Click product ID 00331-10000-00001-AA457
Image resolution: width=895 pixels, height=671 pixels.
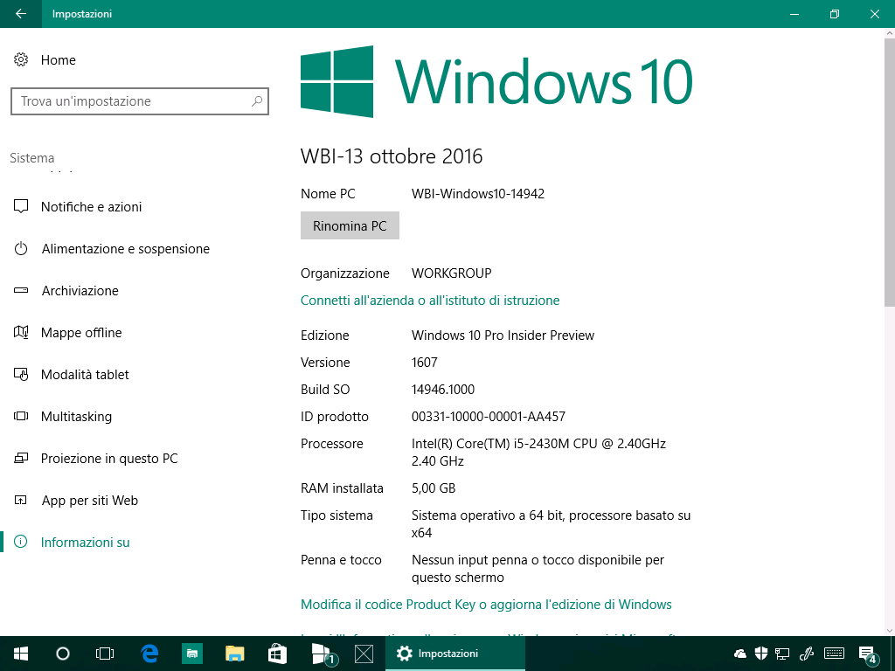(x=489, y=417)
